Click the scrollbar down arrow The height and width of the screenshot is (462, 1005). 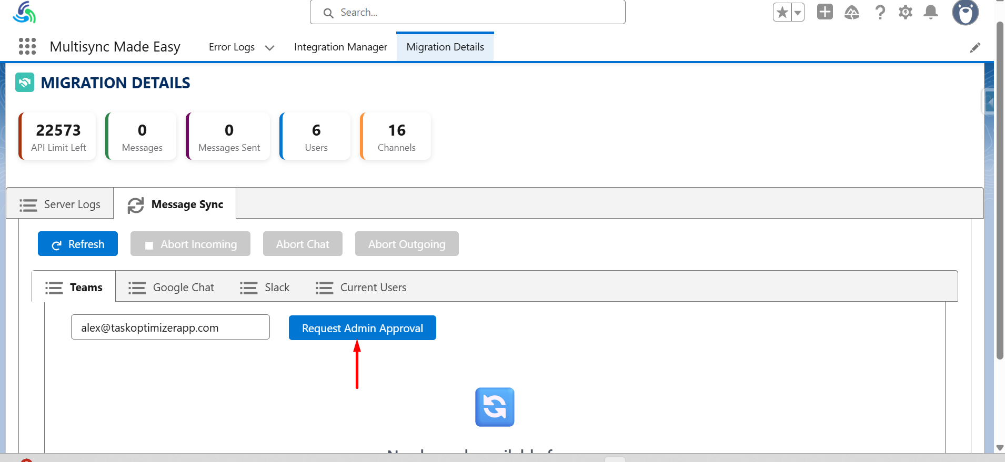1000,448
